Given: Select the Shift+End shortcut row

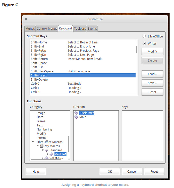Looking at the screenshot, I should point(83,46).
